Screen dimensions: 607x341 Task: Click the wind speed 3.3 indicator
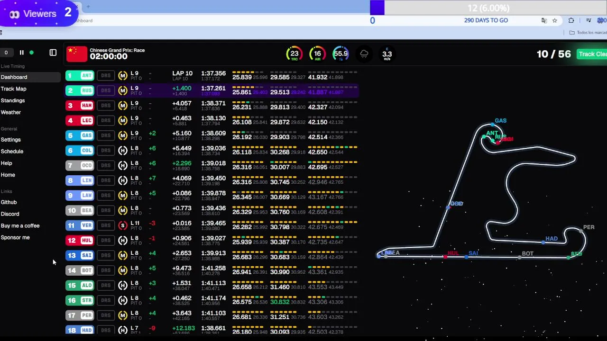[x=387, y=54]
